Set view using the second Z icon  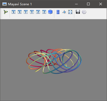coord(44,12)
